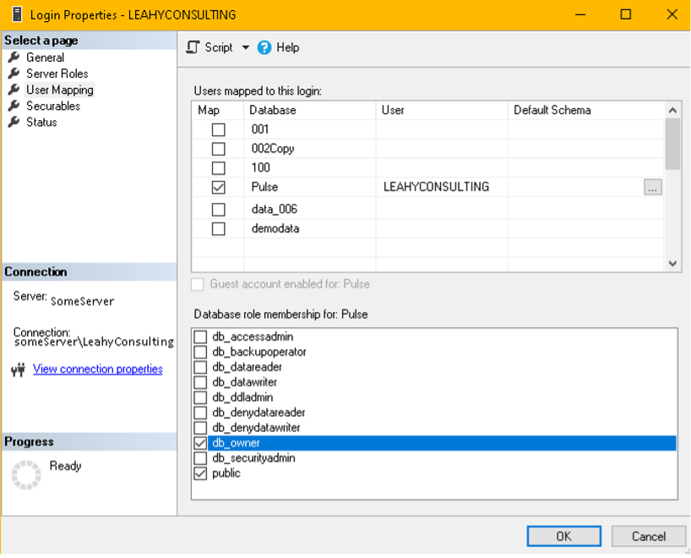Click the Help label in toolbar
This screenshot has height=558, width=691.
[288, 47]
